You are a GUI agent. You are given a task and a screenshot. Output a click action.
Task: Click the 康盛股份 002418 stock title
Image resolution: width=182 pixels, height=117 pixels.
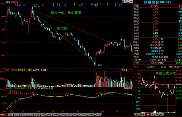pyautogui.click(x=157, y=2)
